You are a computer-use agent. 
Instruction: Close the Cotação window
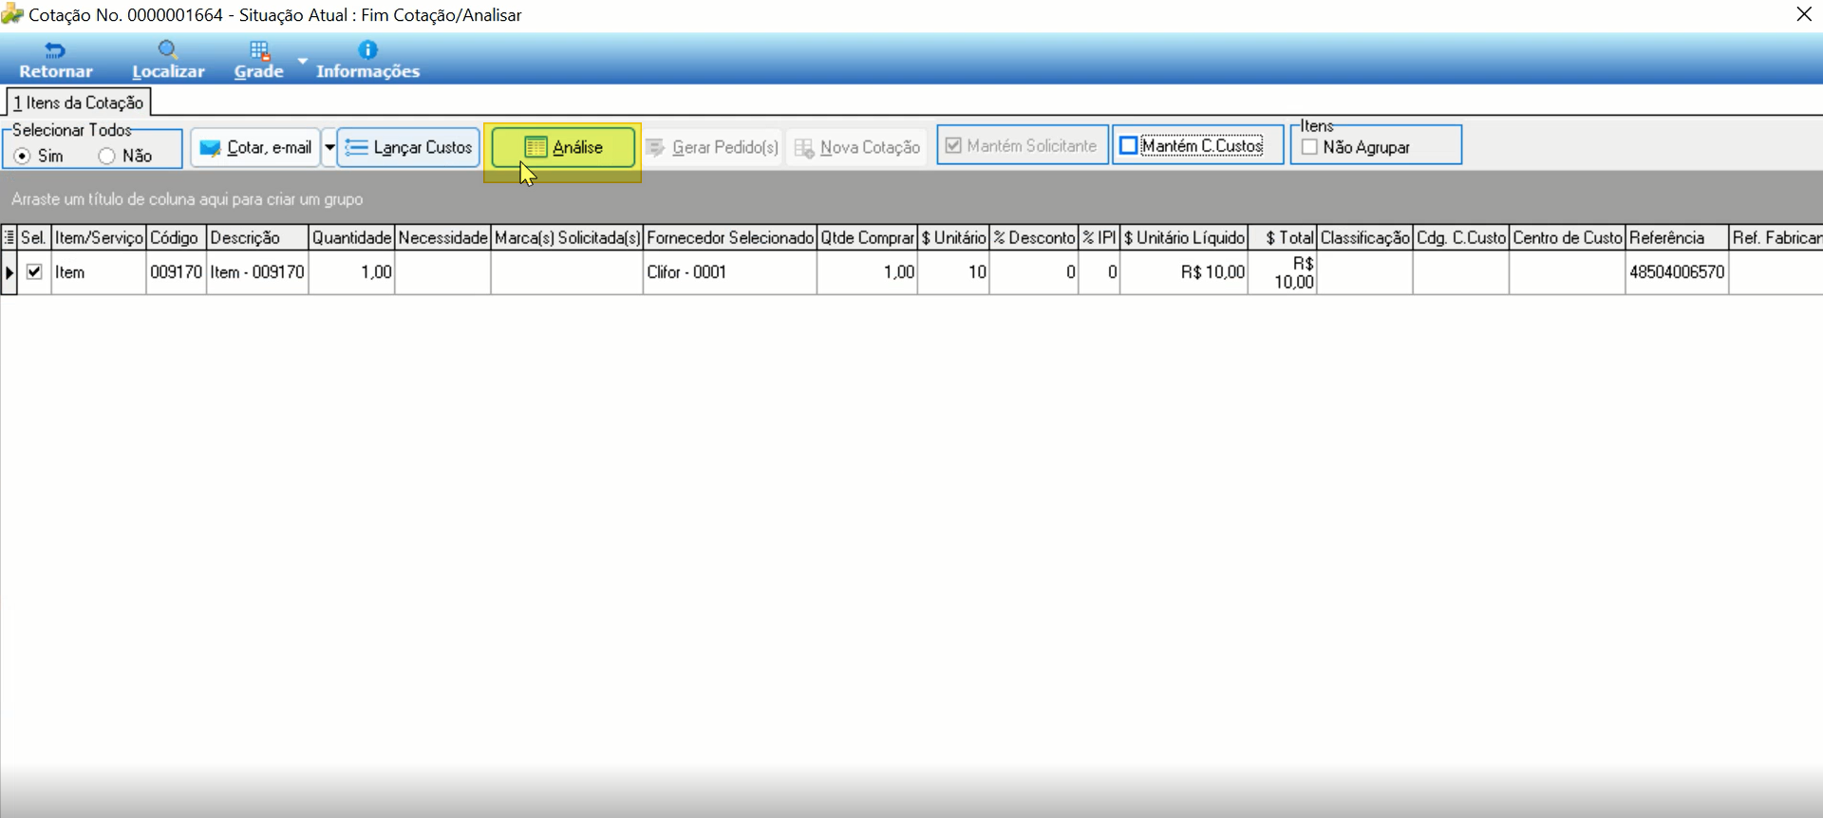tap(1804, 14)
